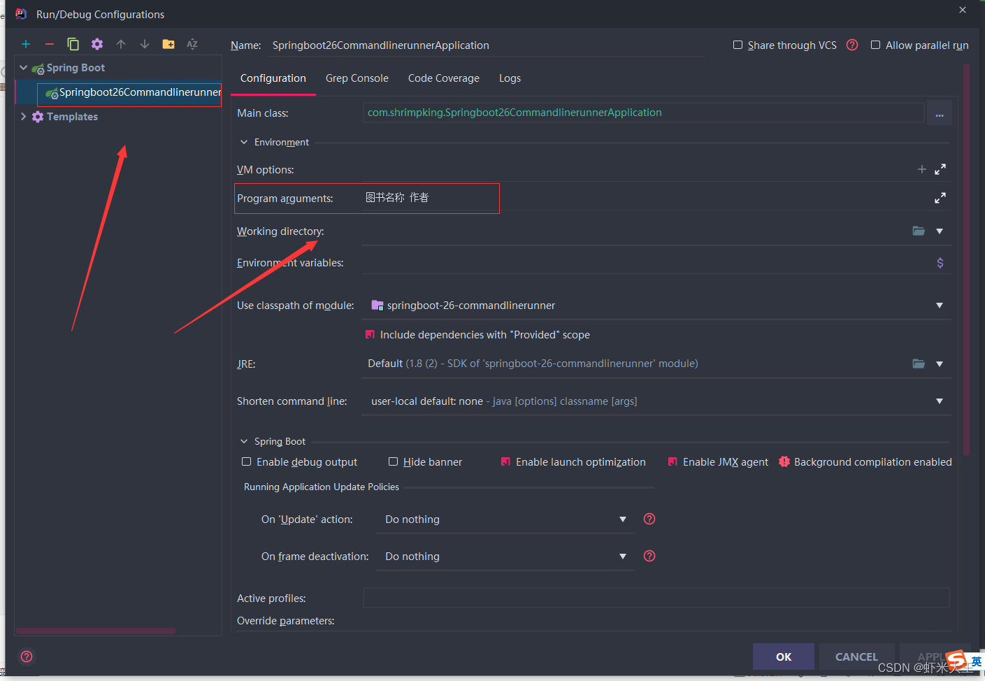Open On 'Update' action dropdown
The height and width of the screenshot is (681, 985).
[621, 519]
